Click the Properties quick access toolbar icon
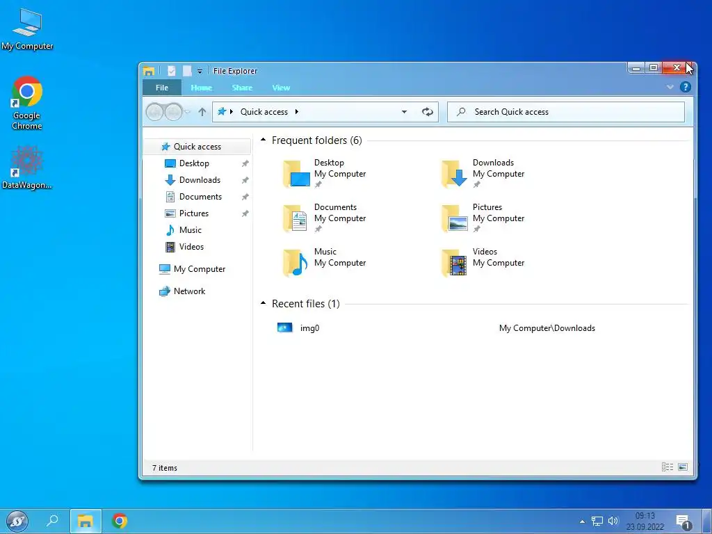712x534 pixels. pyautogui.click(x=172, y=71)
